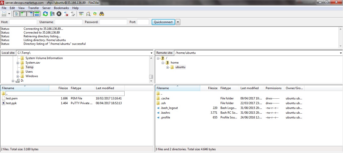Open the Edit menu

[x=12, y=8]
